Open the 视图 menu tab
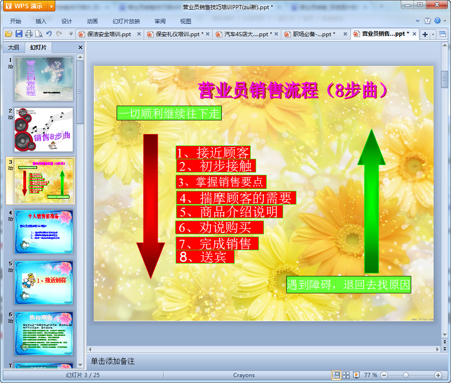 pyautogui.click(x=186, y=22)
